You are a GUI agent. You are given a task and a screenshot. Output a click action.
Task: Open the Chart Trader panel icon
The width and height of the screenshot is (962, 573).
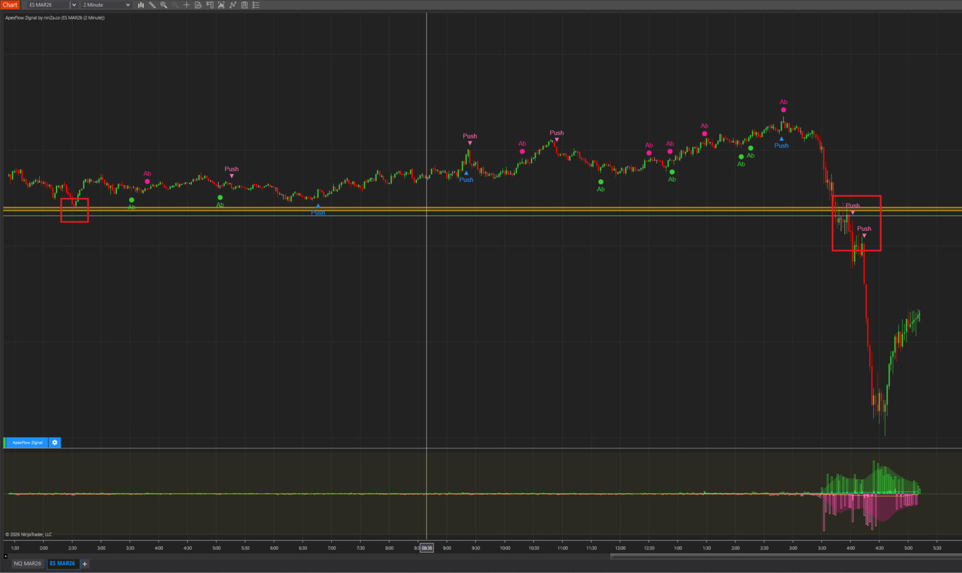coord(210,5)
